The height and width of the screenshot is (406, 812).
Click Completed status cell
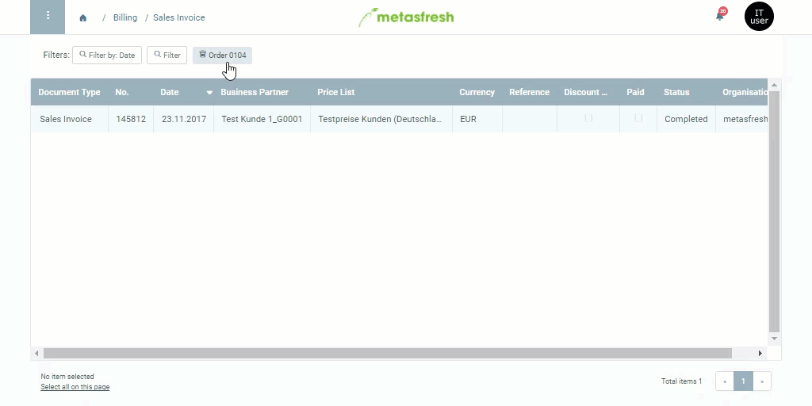tap(686, 119)
